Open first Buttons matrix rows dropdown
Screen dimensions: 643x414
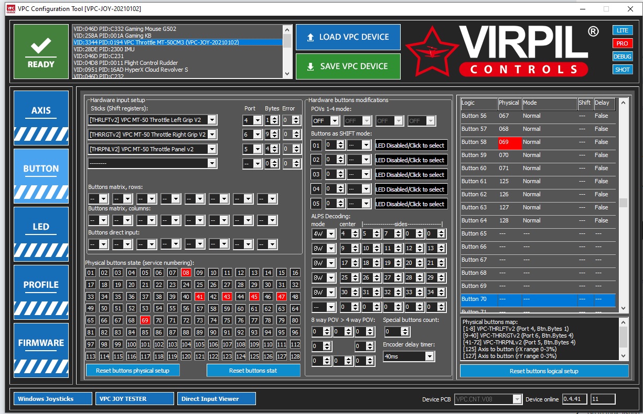click(x=98, y=199)
